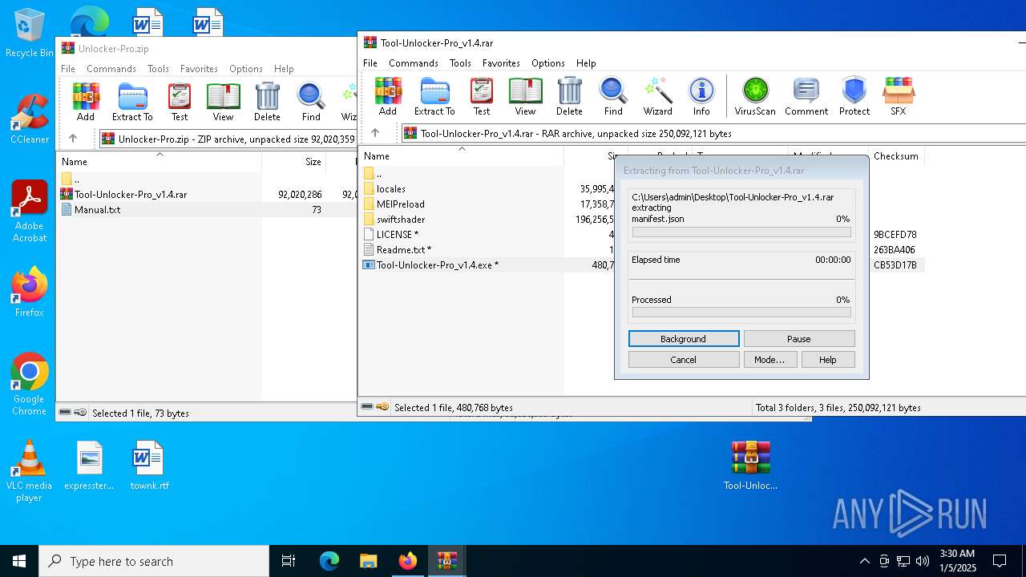
Task: Open Favorites menu in rar window
Action: point(501,63)
